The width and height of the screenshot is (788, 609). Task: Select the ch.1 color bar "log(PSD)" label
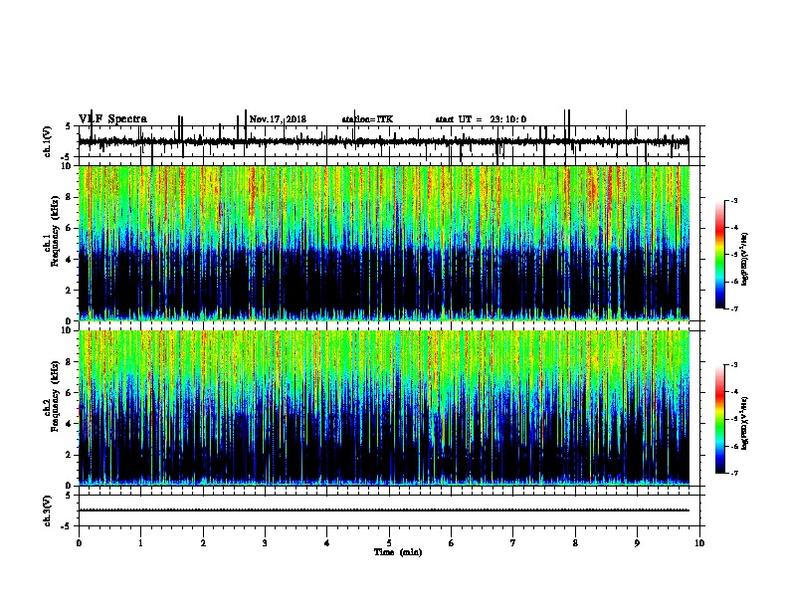click(745, 259)
